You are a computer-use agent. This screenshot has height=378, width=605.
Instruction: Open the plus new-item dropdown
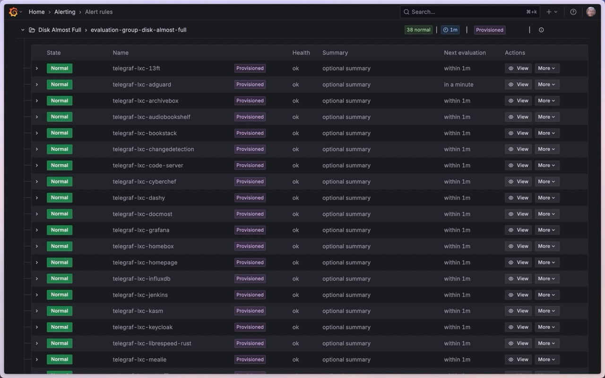pyautogui.click(x=551, y=12)
